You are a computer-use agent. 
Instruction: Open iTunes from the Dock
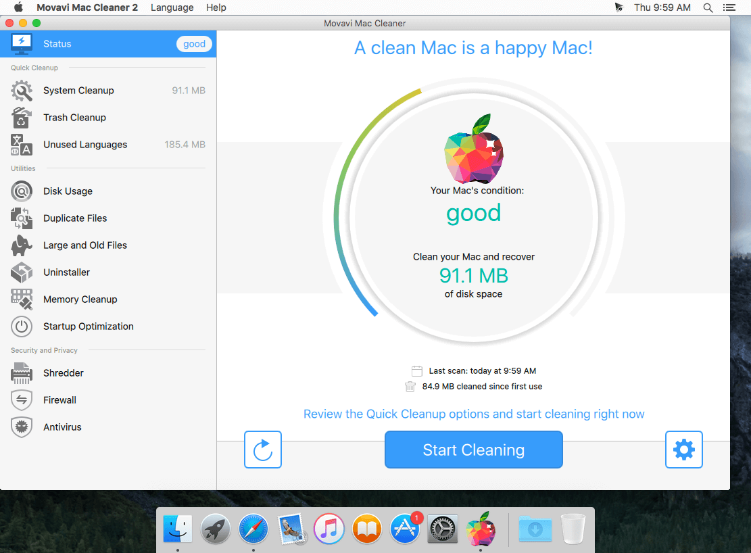pos(329,529)
